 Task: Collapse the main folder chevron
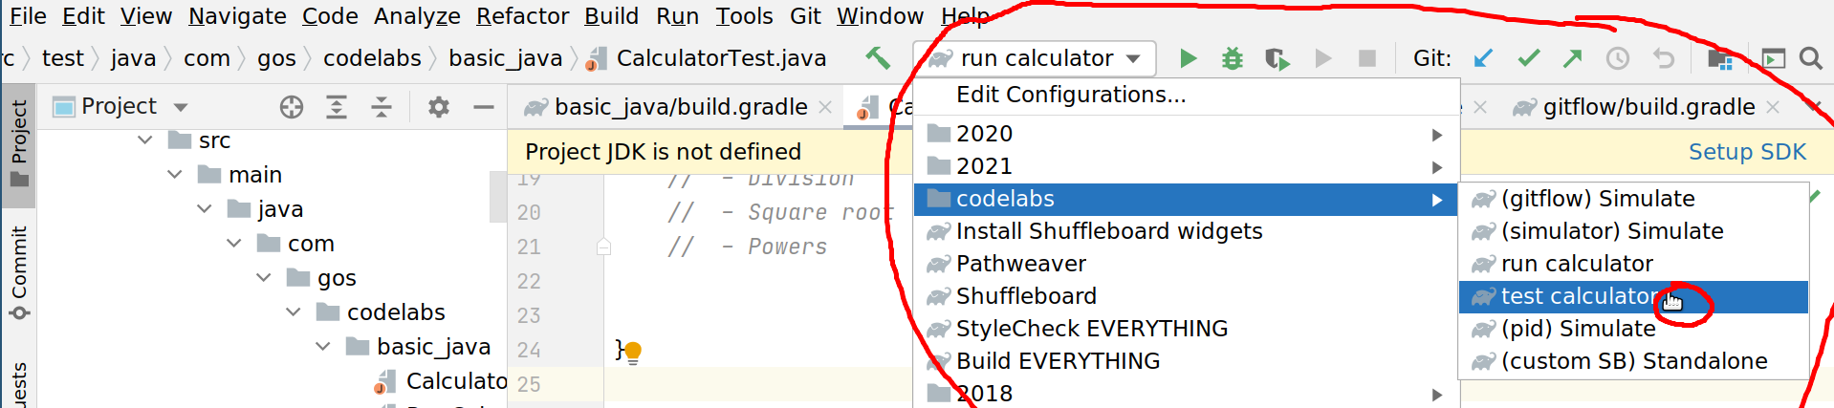coord(175,175)
